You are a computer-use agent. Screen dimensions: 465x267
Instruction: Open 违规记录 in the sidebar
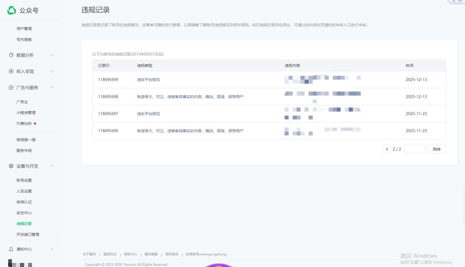tap(24, 224)
